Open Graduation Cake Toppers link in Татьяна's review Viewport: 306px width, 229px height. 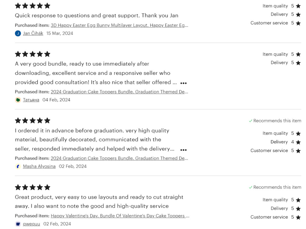point(119,92)
